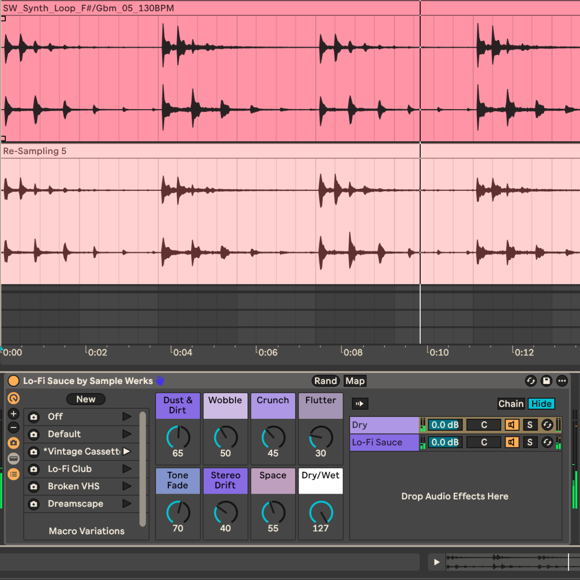Click the plus icon to add macros
Screen dimensions: 580x580
[x=13, y=414]
